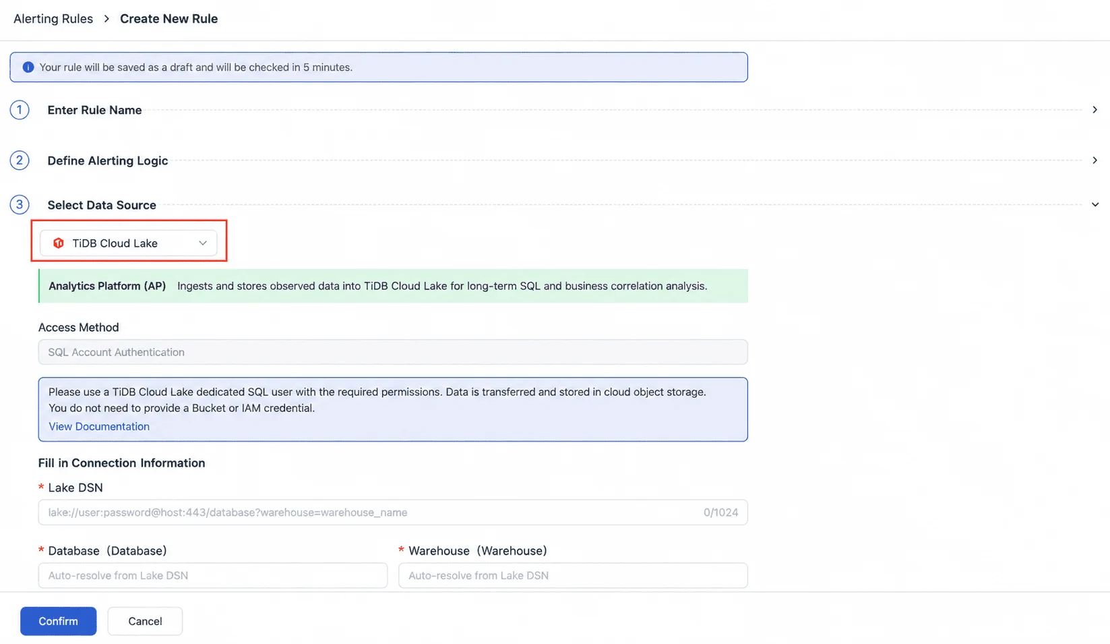Go back to Alerting Rules breadcrumb

point(53,19)
